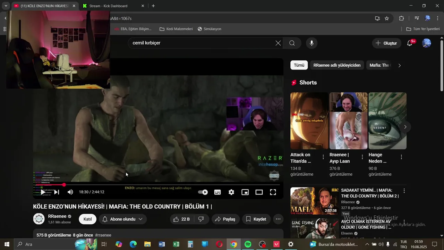Open more actions under the video
The width and height of the screenshot is (444, 250).
(278, 219)
